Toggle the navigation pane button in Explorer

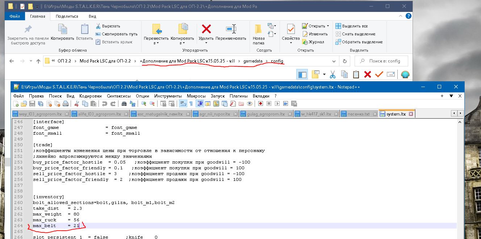pos(302,74)
